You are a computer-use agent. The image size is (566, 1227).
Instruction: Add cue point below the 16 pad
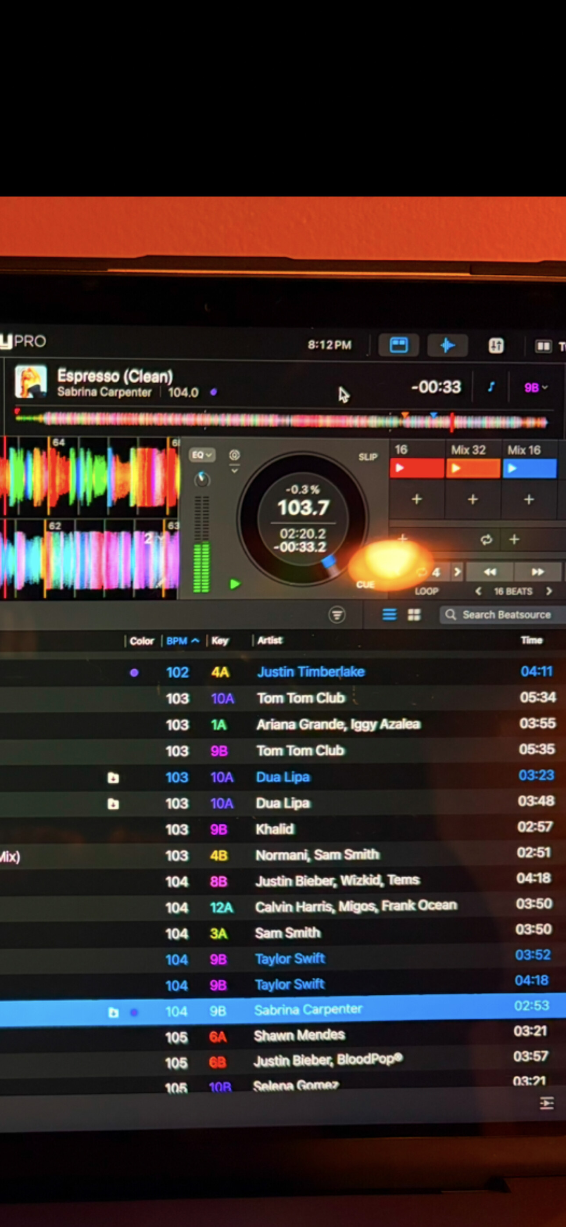tap(417, 499)
